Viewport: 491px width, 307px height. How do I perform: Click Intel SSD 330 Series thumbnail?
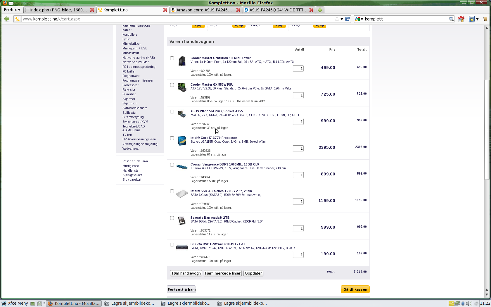coord(182,194)
